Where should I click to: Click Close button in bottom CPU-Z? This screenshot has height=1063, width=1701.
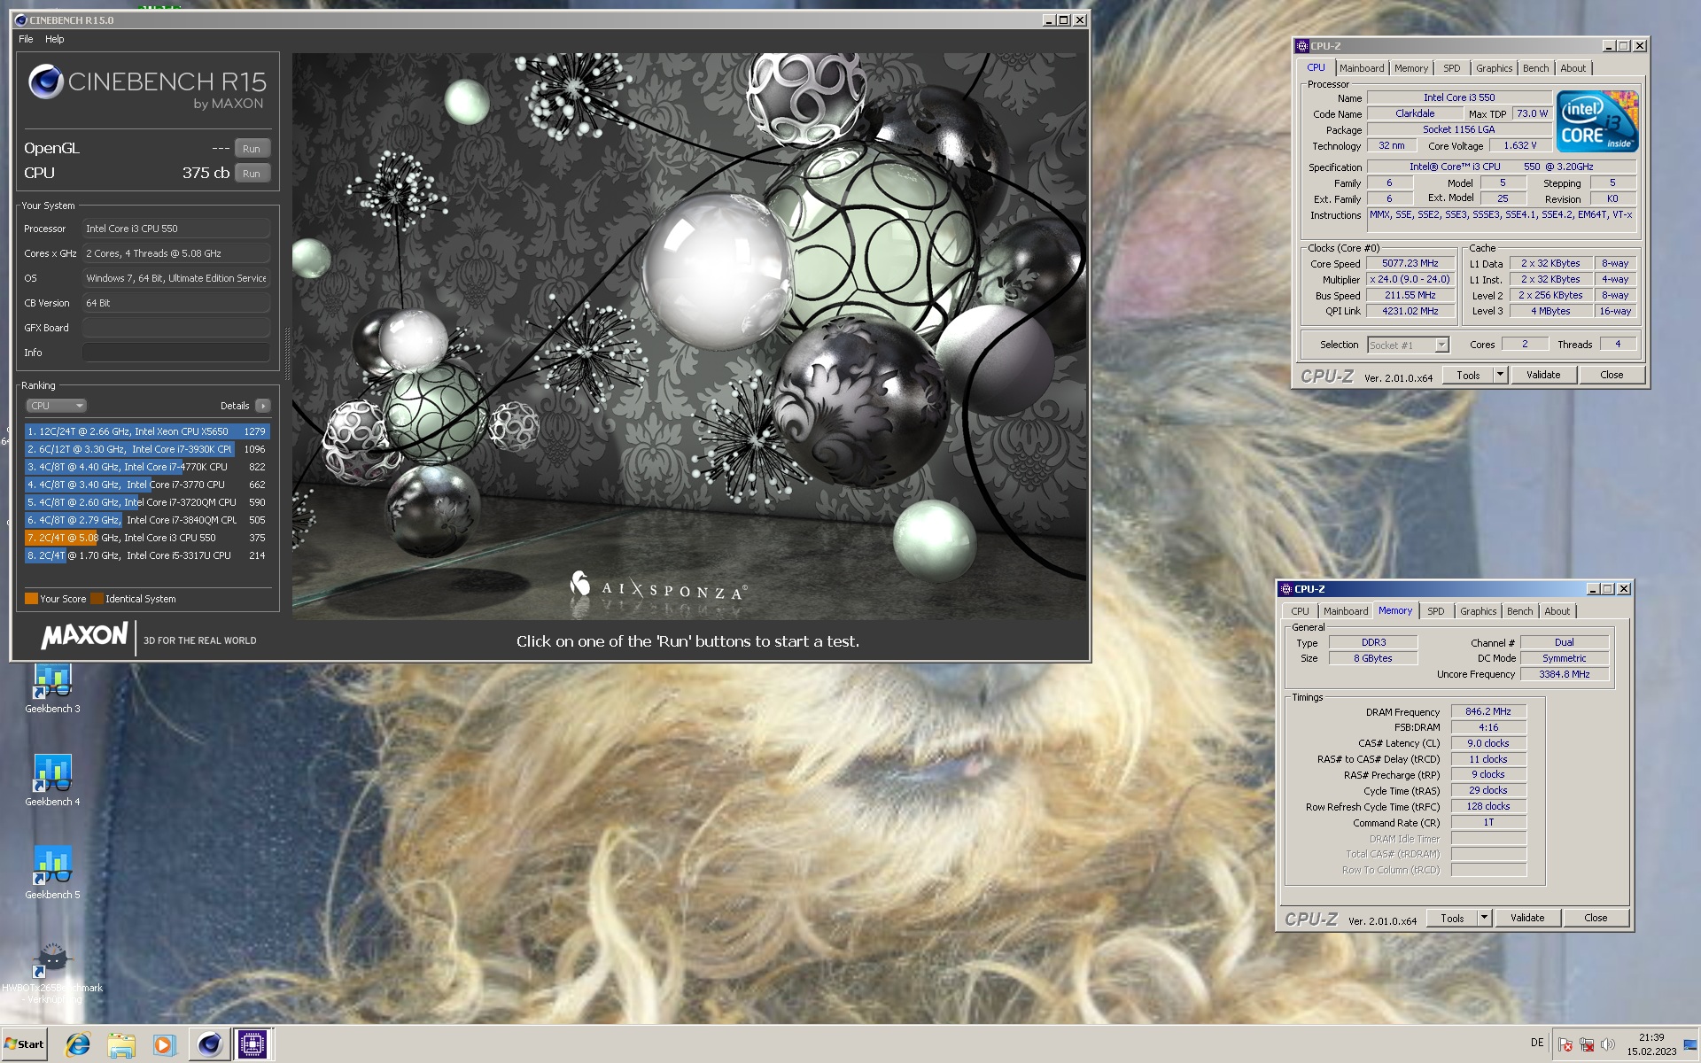coord(1595,919)
